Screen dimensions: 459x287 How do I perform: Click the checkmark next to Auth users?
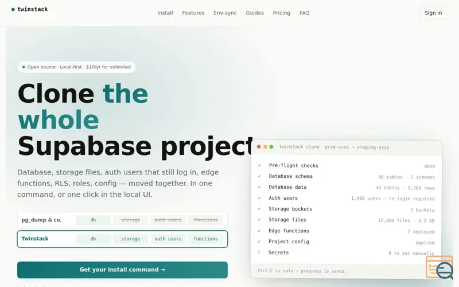[x=259, y=198]
